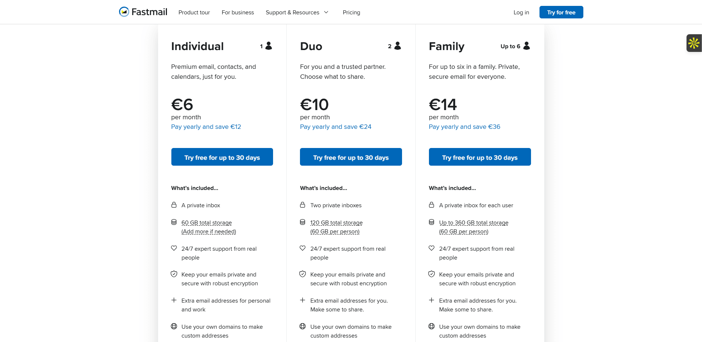
Task: Click the Try for free button
Action: pyautogui.click(x=561, y=12)
